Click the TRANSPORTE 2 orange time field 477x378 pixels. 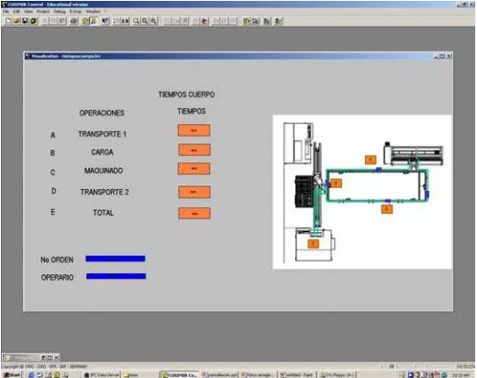(194, 192)
